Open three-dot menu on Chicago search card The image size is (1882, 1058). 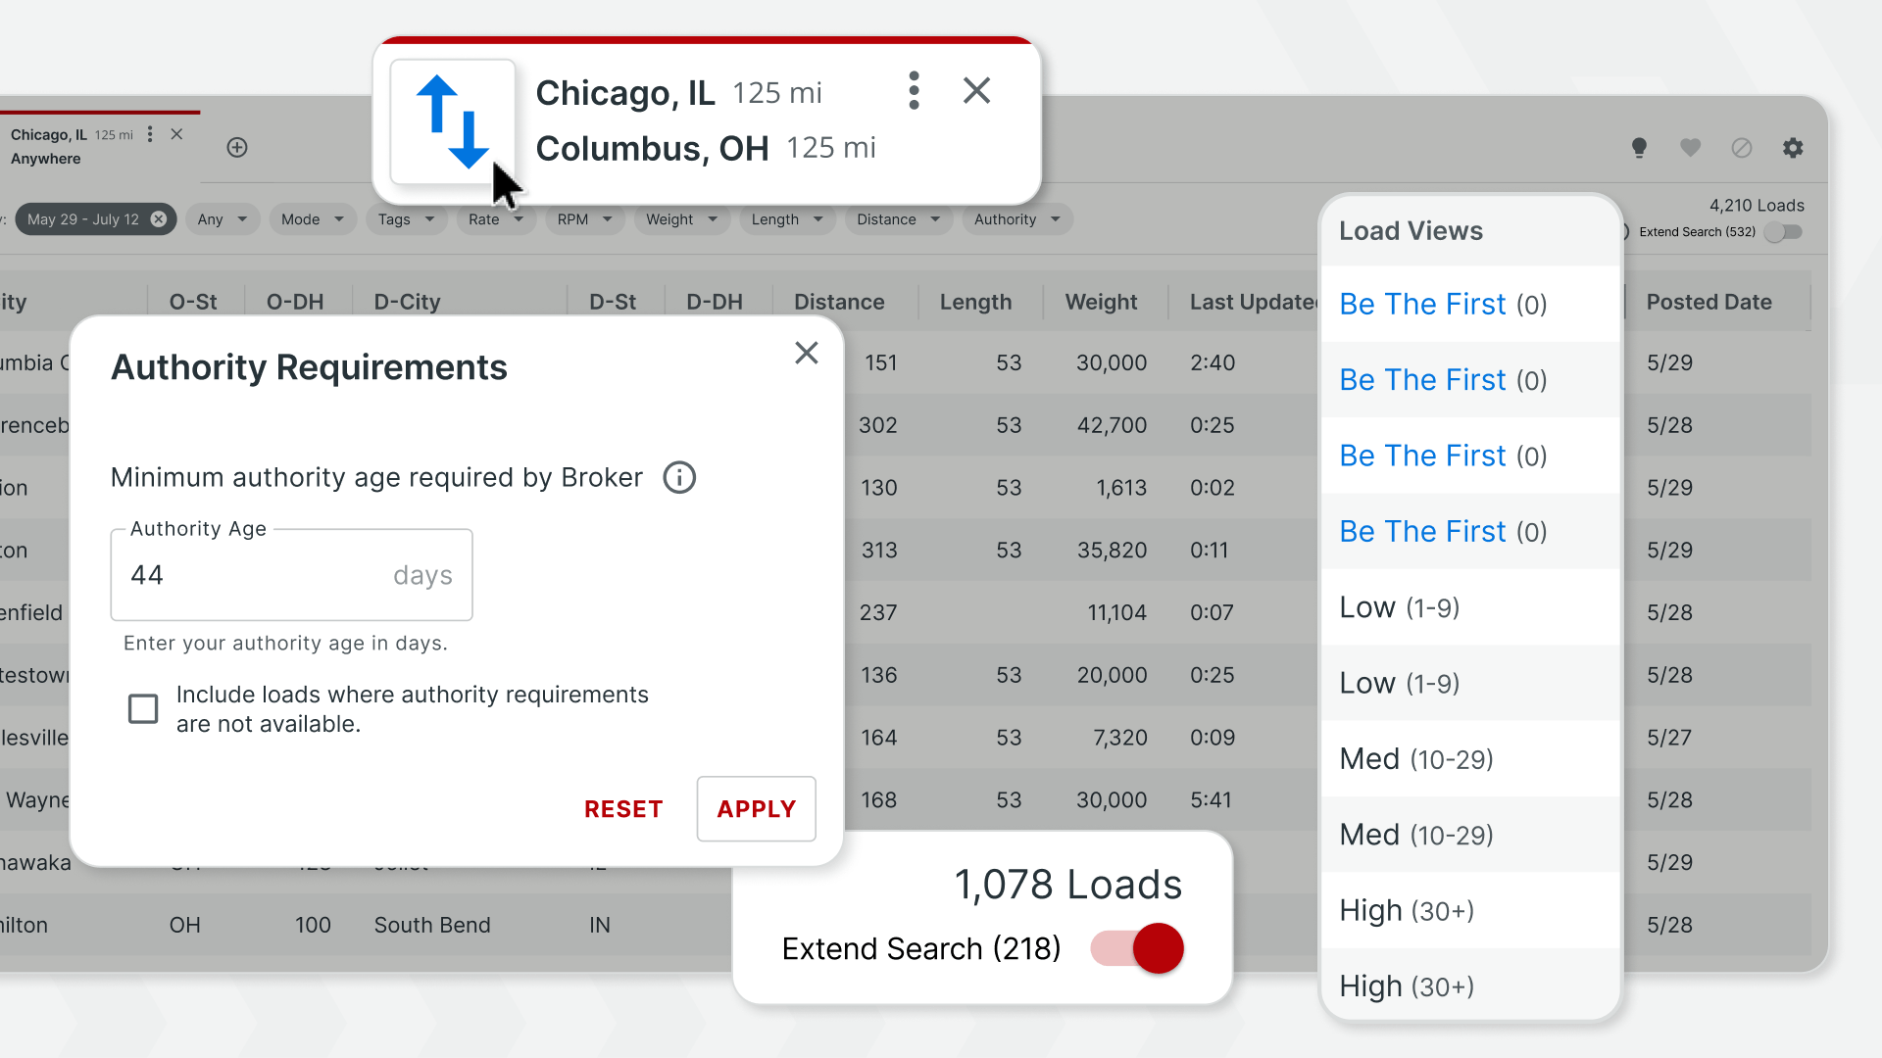click(914, 91)
